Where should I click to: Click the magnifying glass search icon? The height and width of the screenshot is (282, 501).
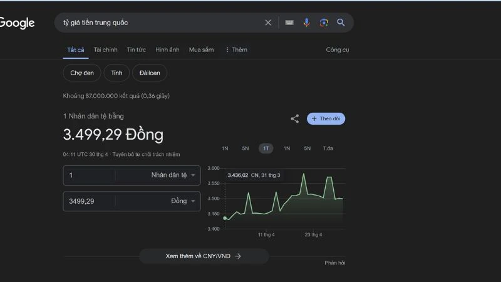(x=341, y=23)
